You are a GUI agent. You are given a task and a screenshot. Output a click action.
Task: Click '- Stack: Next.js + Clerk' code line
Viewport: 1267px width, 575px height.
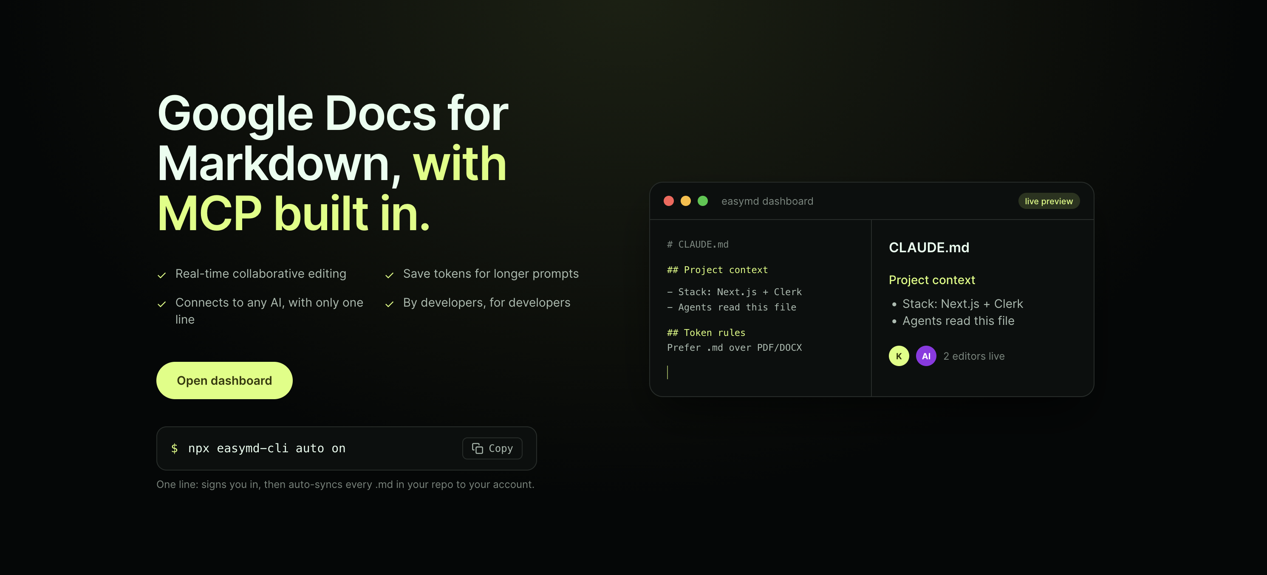(x=734, y=292)
